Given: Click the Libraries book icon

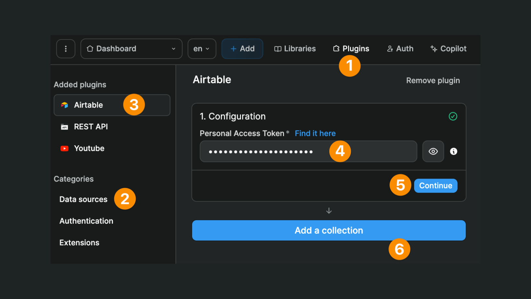Looking at the screenshot, I should pos(277,49).
